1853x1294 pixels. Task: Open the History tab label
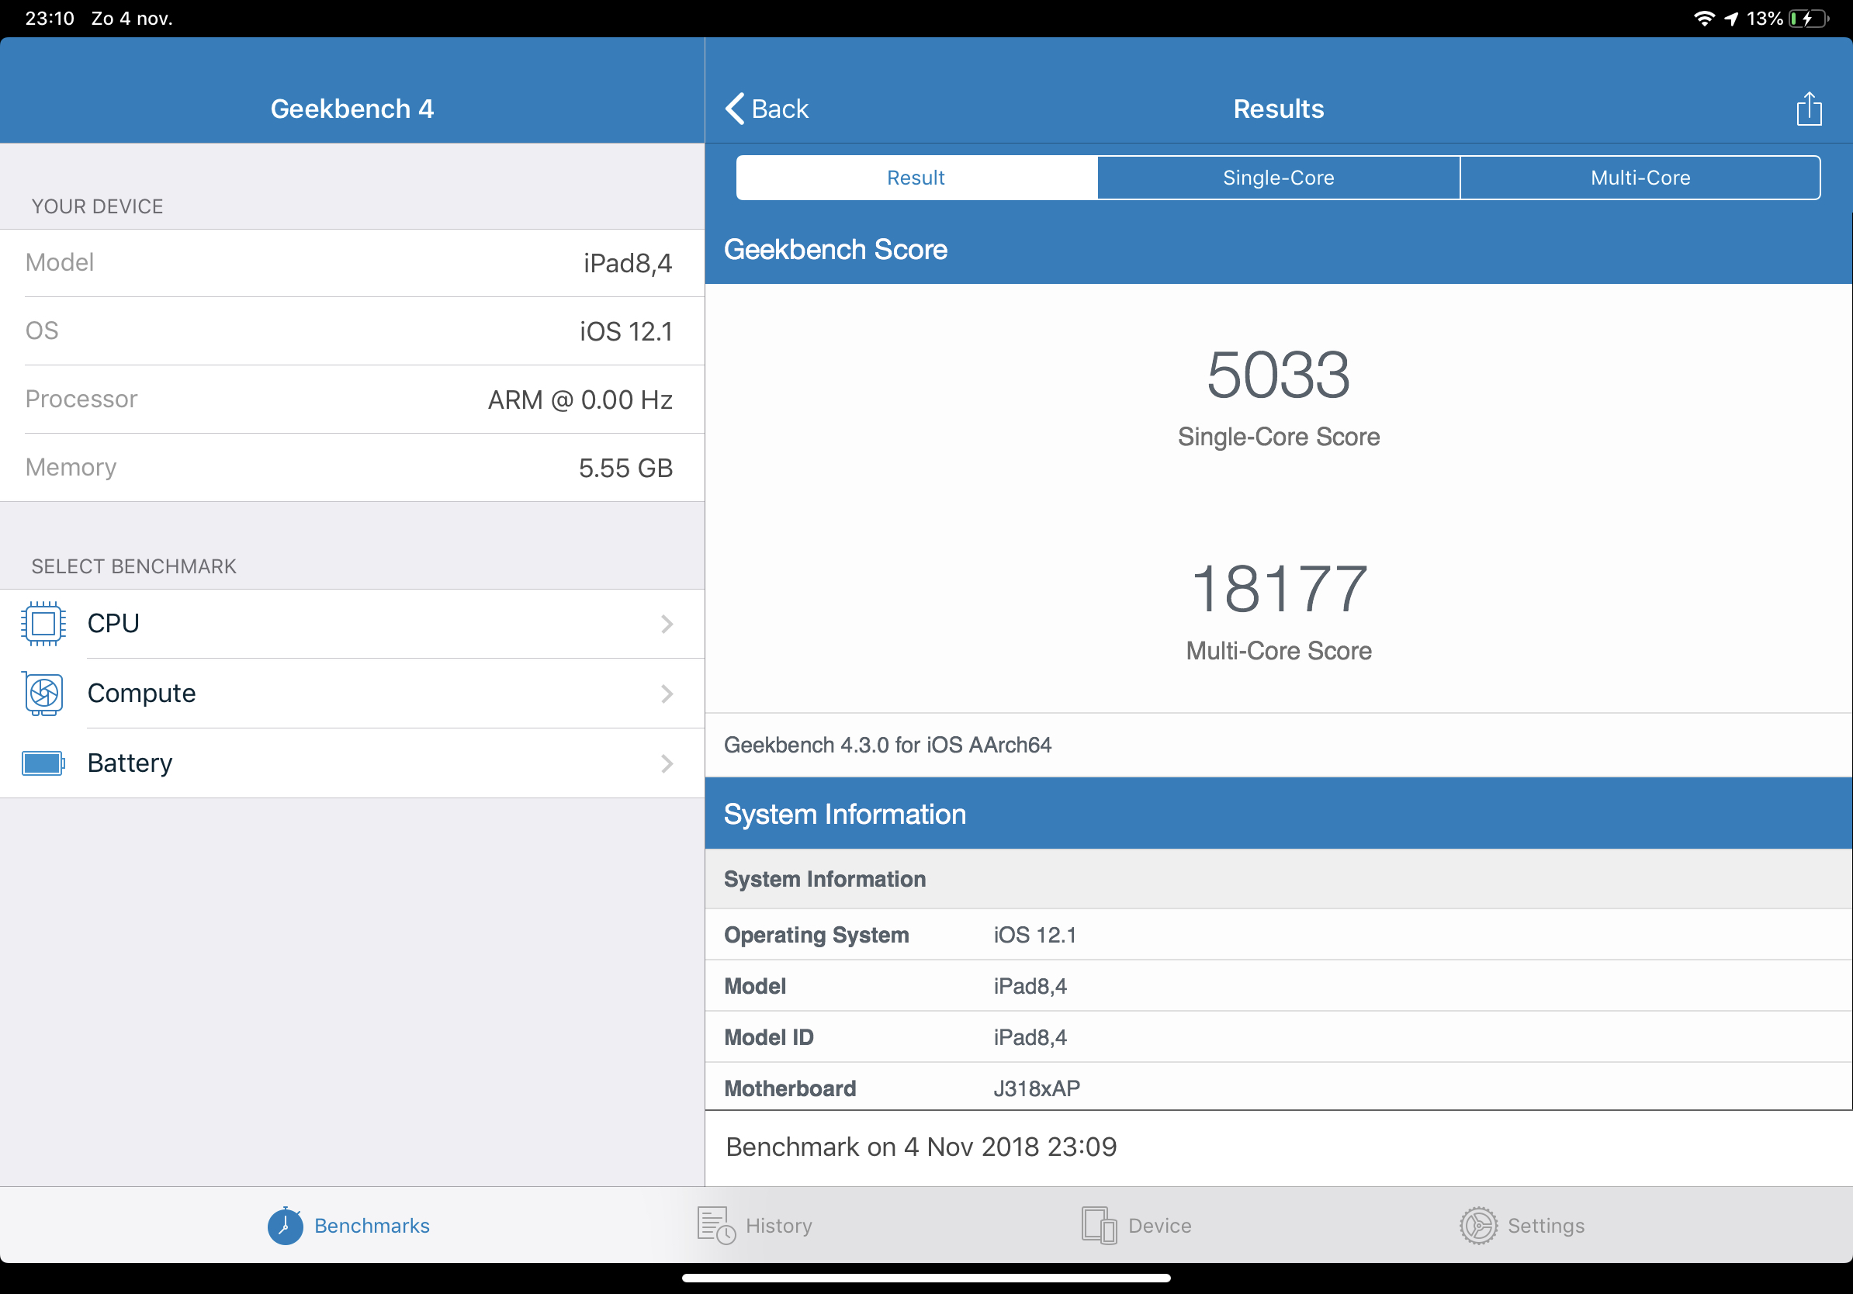[778, 1226]
